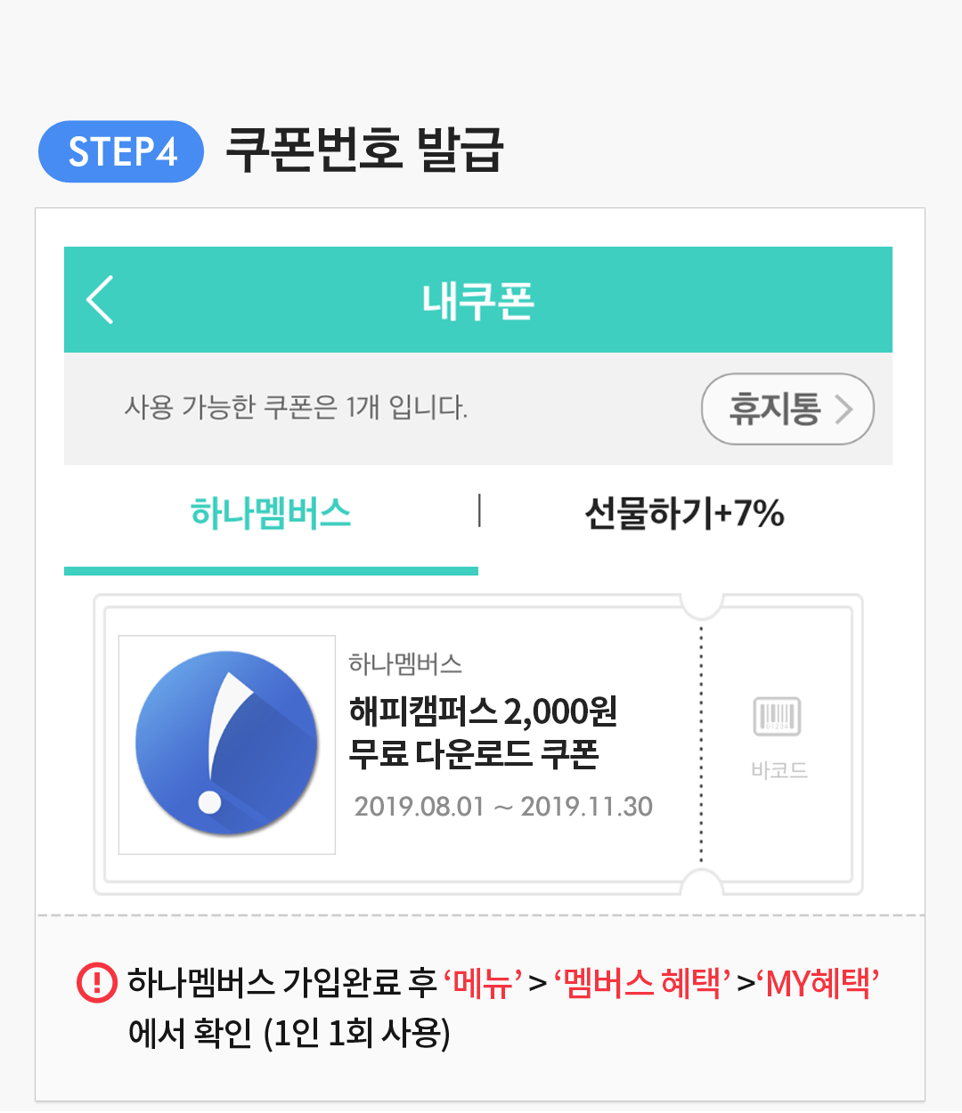Tap the 바코드 label under barcode
Image resolution: width=962 pixels, height=1113 pixels.
coord(779,770)
